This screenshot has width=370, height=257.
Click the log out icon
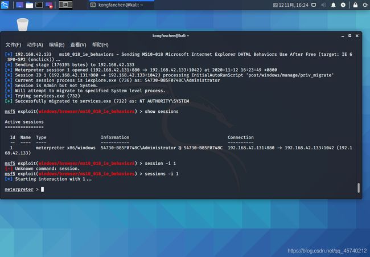click(365, 5)
